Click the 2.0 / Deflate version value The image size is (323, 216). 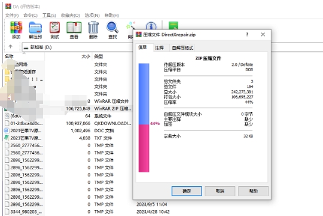click(242, 65)
